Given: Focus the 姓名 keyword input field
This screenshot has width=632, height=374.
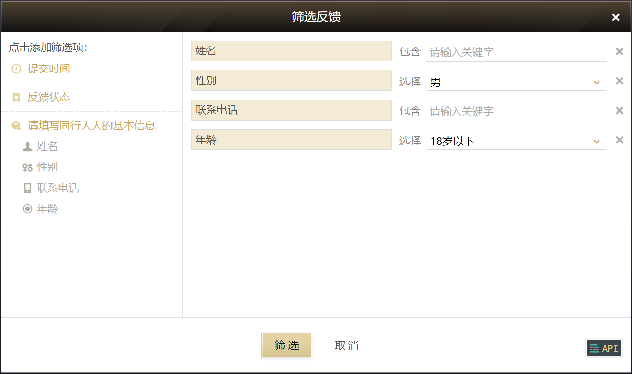Looking at the screenshot, I should 516,52.
